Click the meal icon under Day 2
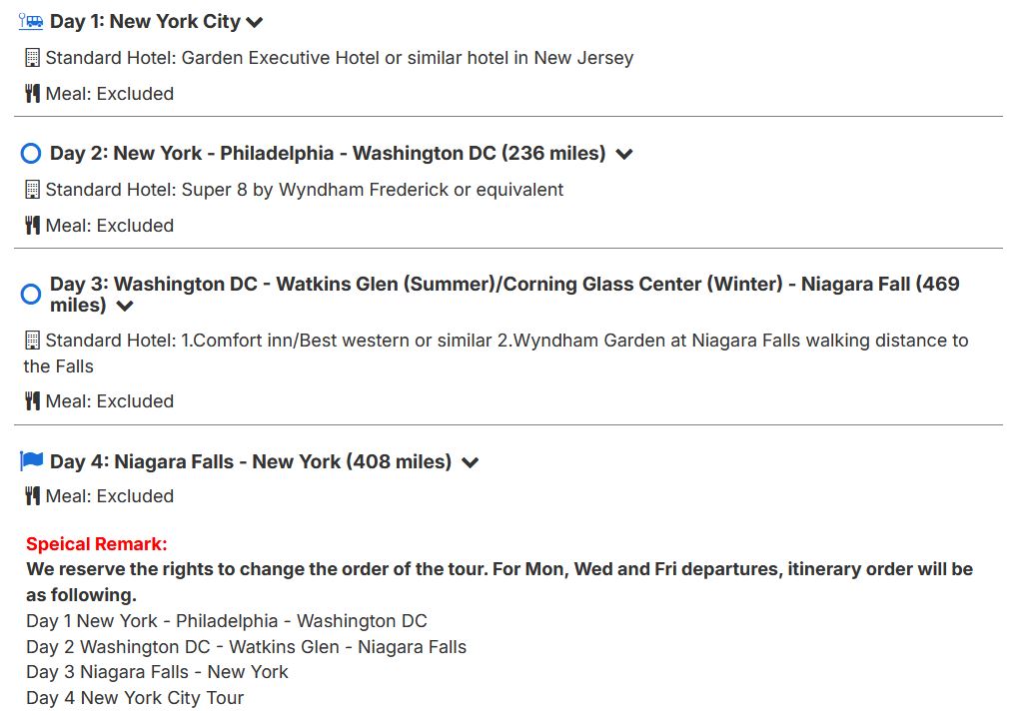This screenshot has height=715, width=1011. [x=32, y=226]
